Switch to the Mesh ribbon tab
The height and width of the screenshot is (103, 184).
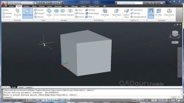[x=34, y=6]
